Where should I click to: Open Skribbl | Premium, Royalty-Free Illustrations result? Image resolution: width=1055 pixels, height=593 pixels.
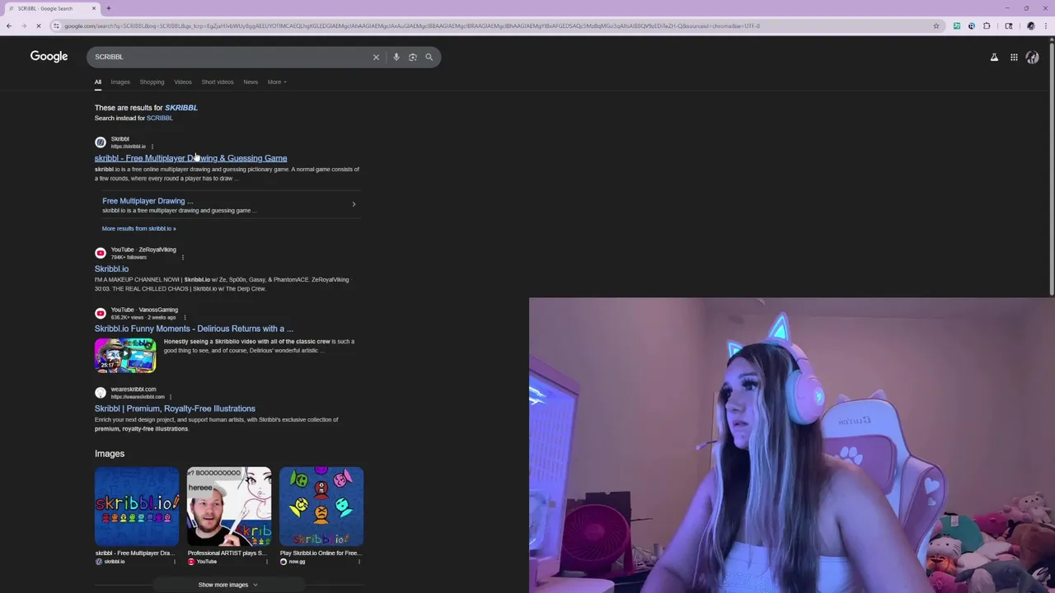pyautogui.click(x=175, y=409)
